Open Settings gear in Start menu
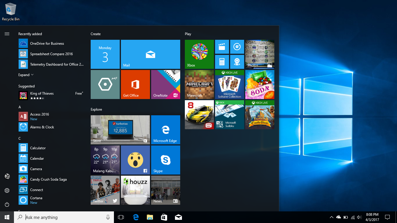This screenshot has height=223, width=397. [x=7, y=190]
